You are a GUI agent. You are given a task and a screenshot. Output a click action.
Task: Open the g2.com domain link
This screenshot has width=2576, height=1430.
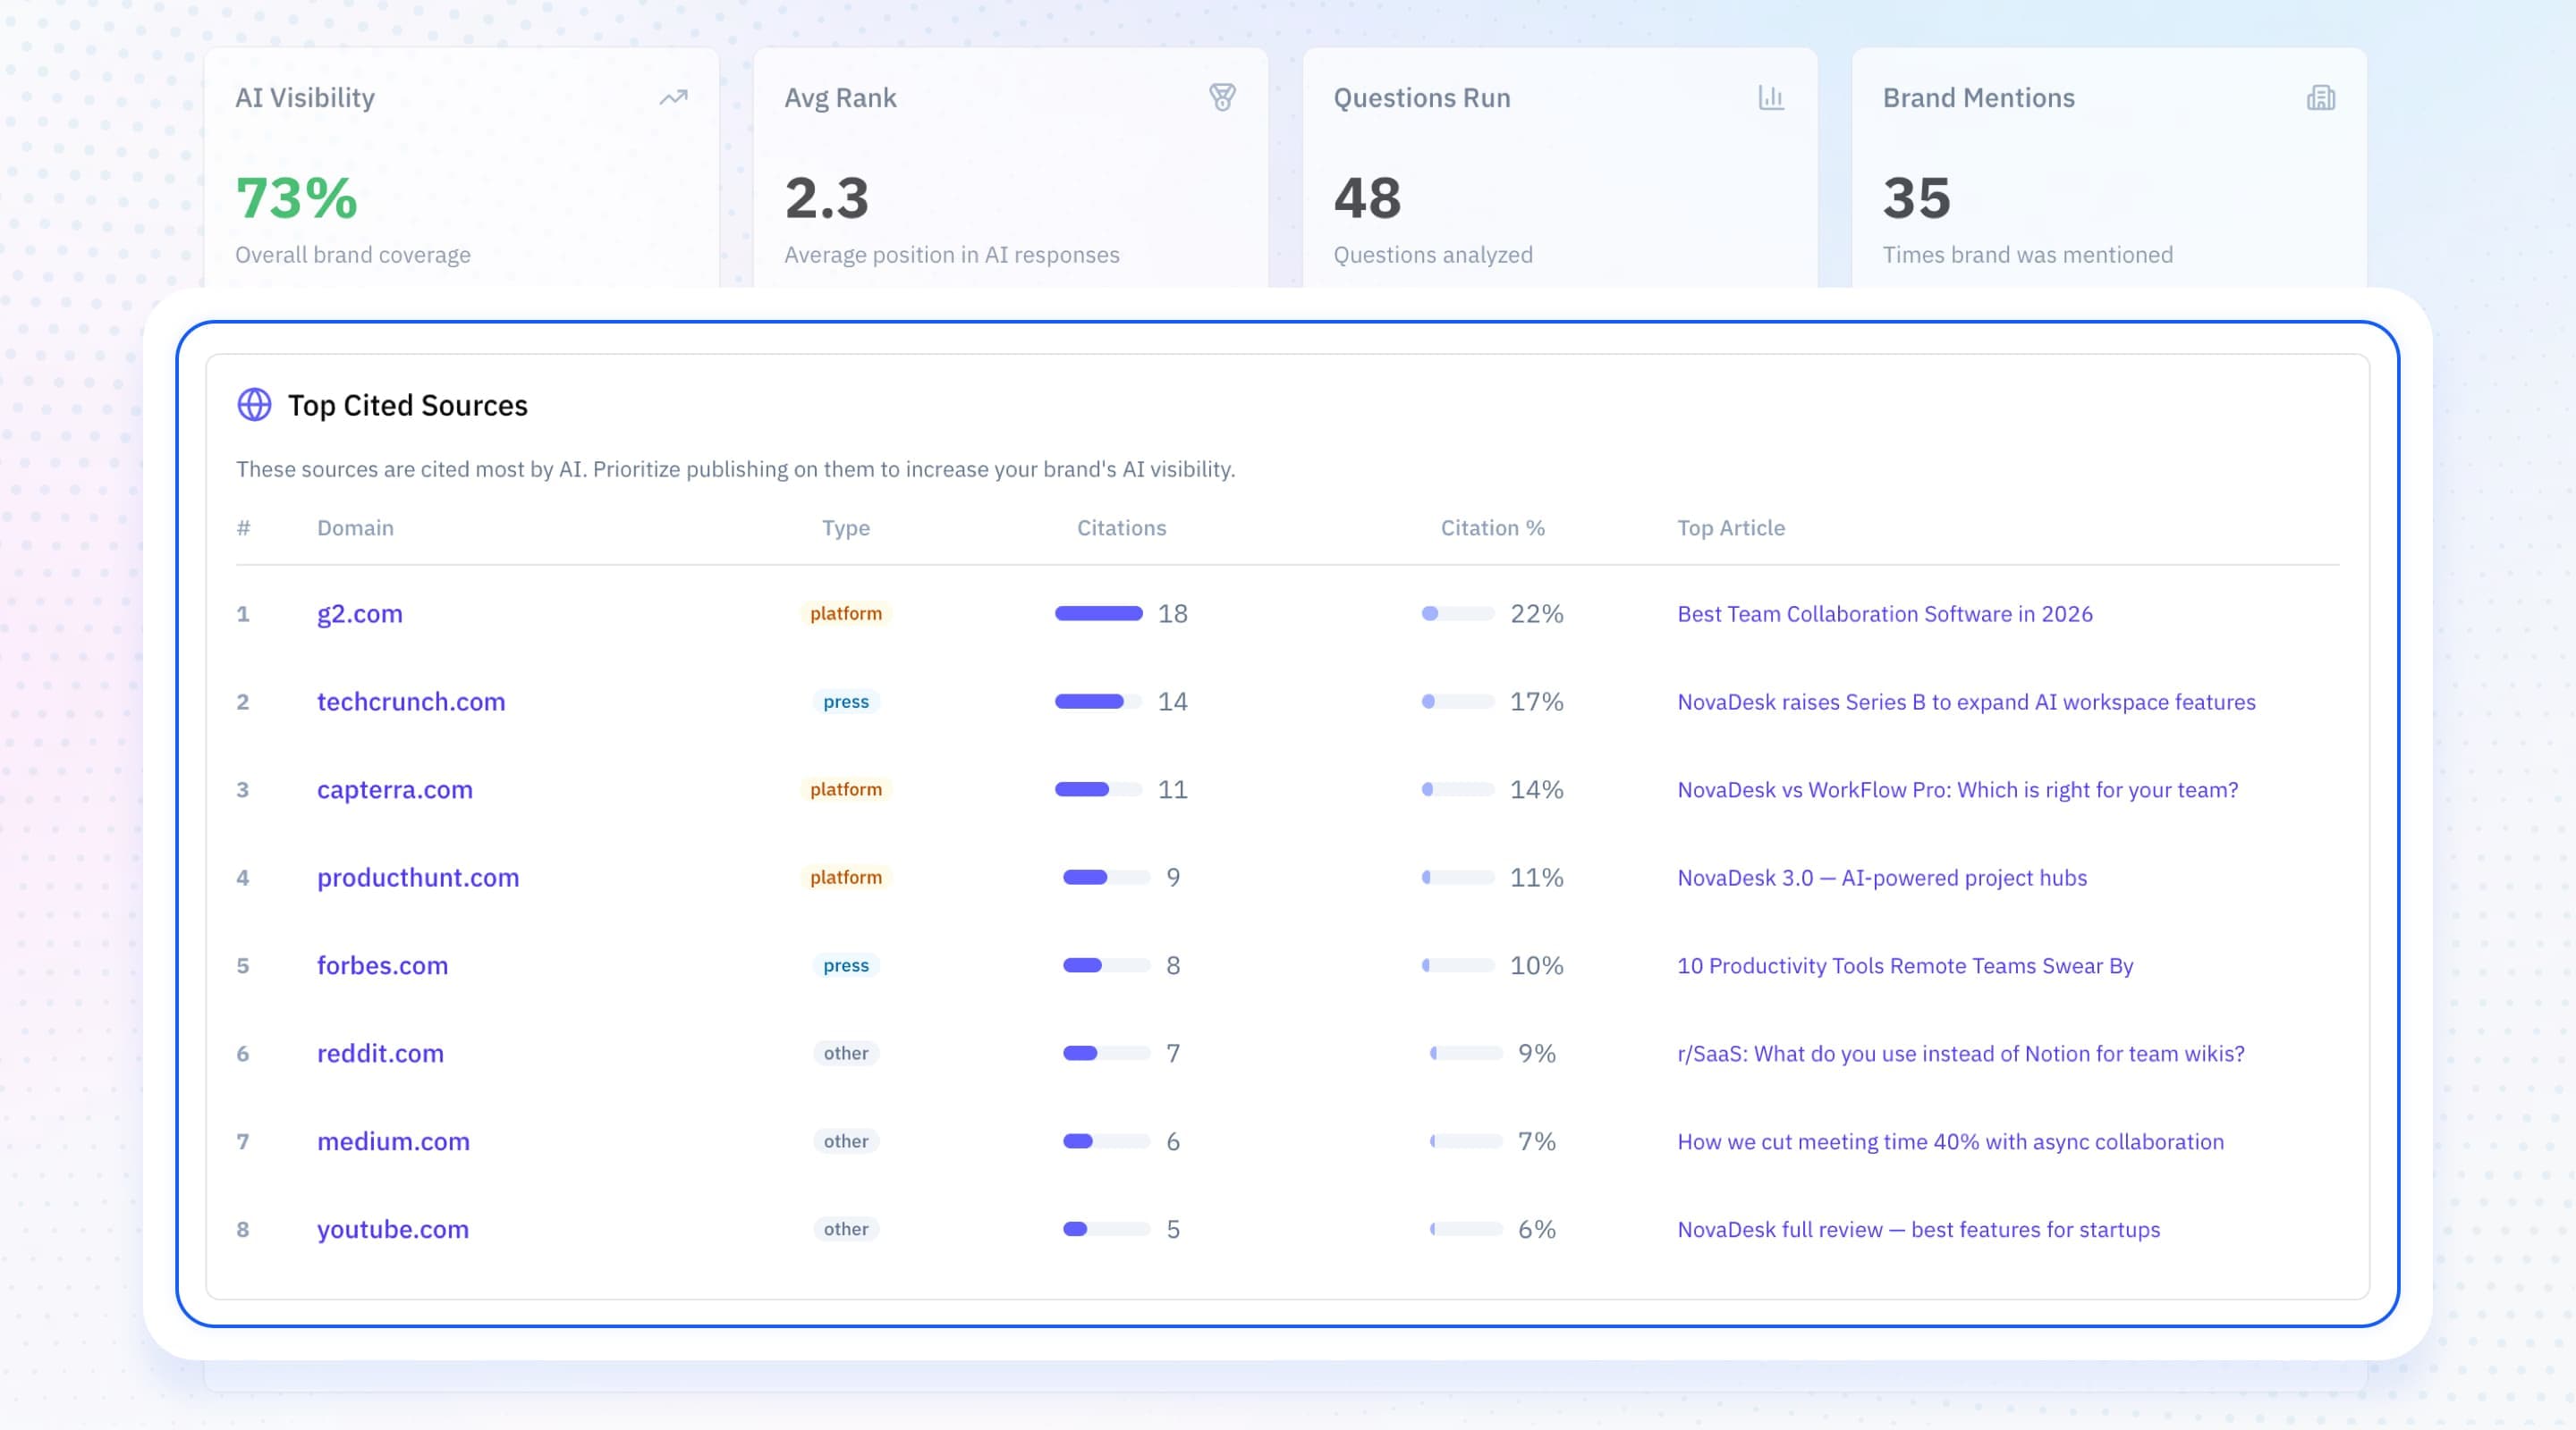point(360,614)
